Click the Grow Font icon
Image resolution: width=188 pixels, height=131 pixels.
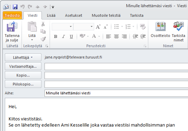point(98,27)
